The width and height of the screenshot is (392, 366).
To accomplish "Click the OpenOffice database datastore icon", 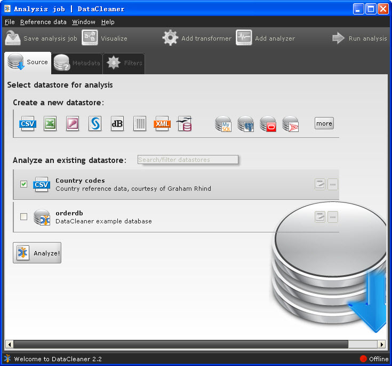I will click(x=184, y=124).
